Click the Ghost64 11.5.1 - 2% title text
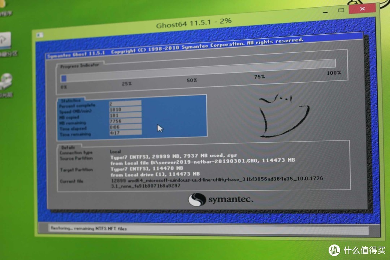 click(x=194, y=23)
